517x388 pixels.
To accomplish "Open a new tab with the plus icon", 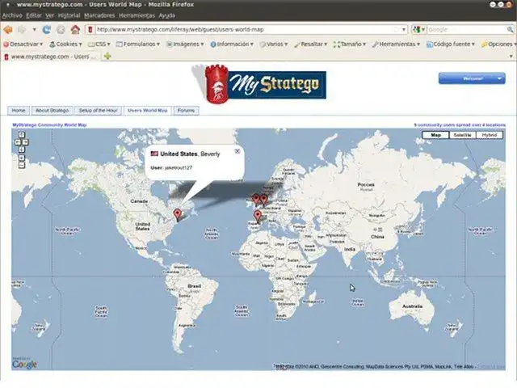I will pyautogui.click(x=107, y=57).
